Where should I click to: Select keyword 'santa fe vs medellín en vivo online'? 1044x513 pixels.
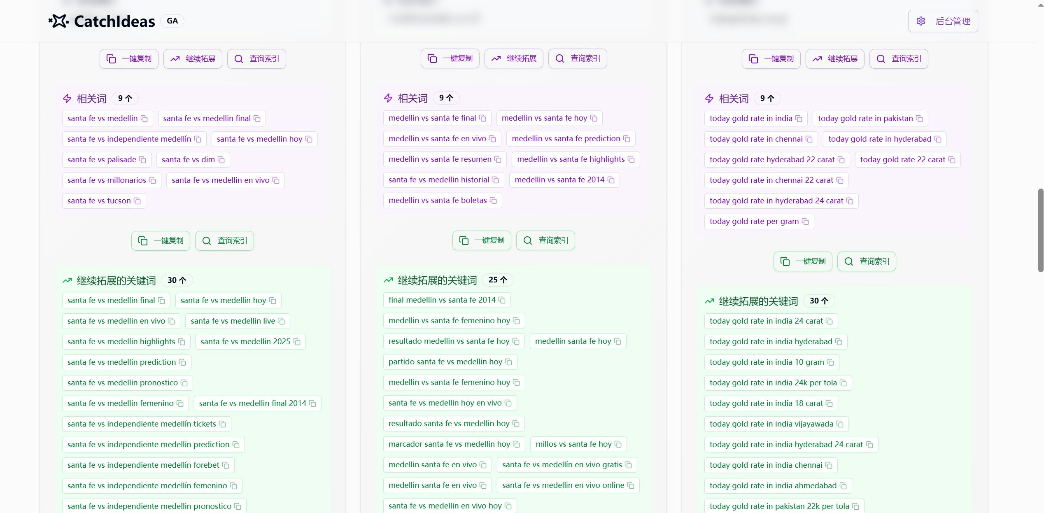pos(568,485)
